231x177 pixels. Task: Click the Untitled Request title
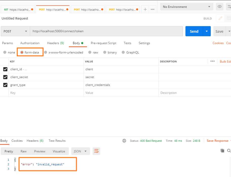pyautogui.click(x=15, y=18)
